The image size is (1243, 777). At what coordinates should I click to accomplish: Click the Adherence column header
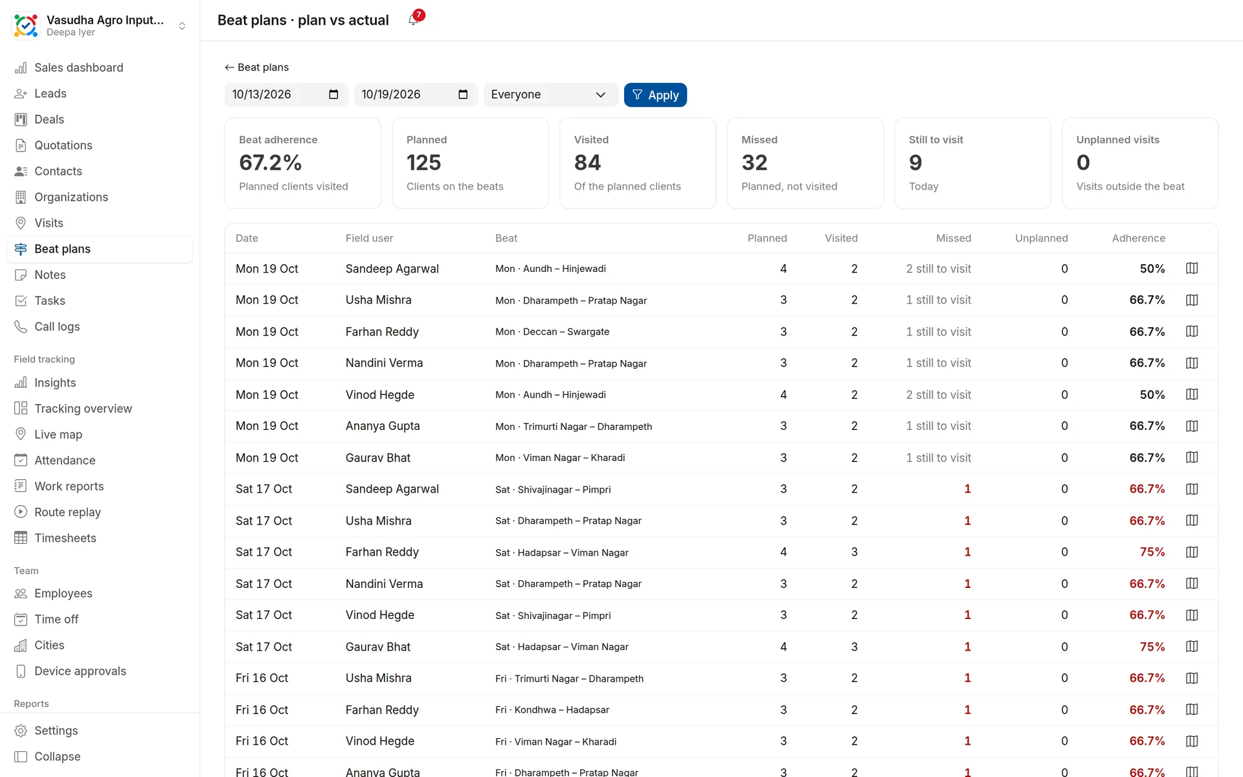pyautogui.click(x=1138, y=238)
